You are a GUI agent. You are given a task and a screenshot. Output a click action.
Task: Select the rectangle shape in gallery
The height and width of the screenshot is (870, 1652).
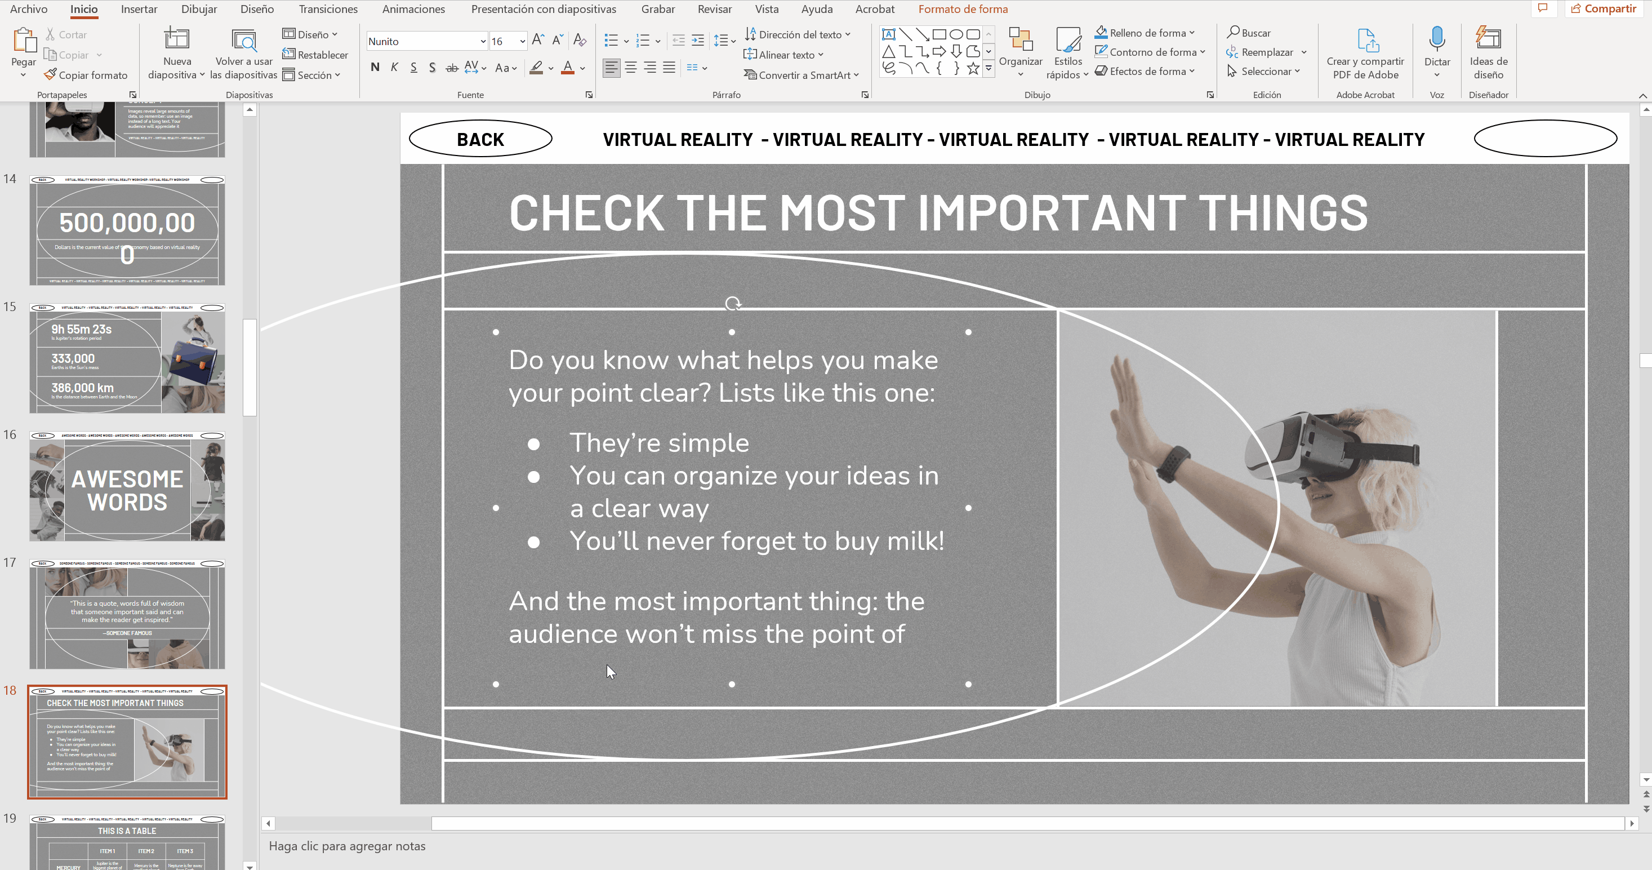pyautogui.click(x=939, y=34)
